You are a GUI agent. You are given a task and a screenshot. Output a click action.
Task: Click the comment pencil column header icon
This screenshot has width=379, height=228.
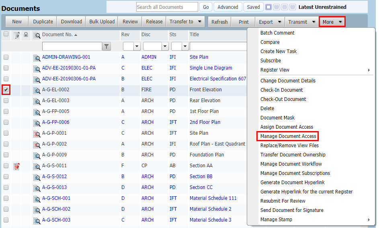pos(16,35)
